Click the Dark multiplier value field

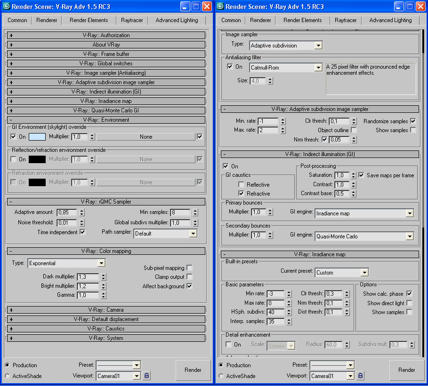pyautogui.click(x=88, y=277)
